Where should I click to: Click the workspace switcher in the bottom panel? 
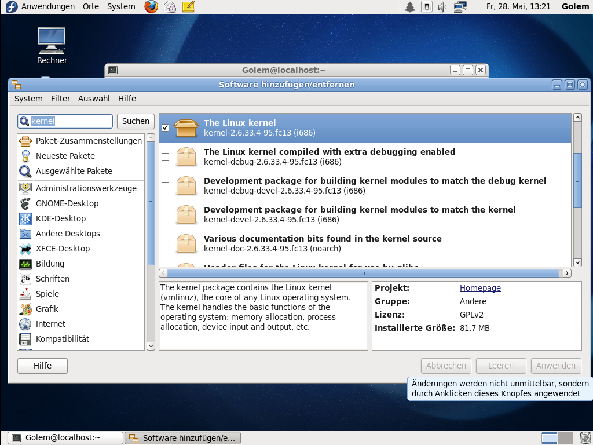[557, 438]
